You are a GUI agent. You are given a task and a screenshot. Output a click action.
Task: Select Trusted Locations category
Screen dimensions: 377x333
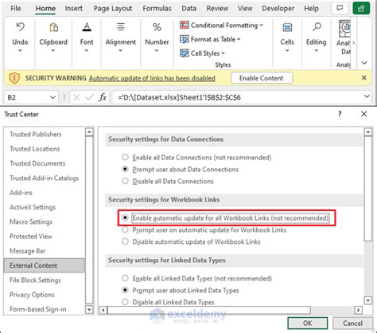35,149
